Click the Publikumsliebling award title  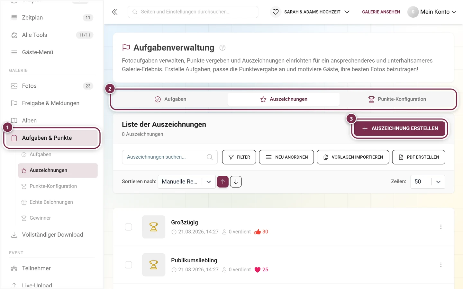(x=194, y=260)
